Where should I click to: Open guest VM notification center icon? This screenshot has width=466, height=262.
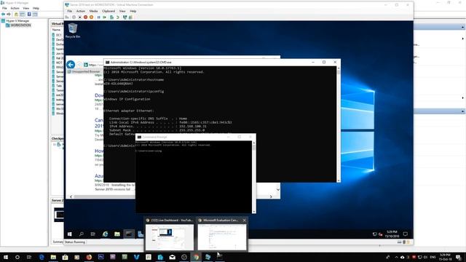coord(405,234)
